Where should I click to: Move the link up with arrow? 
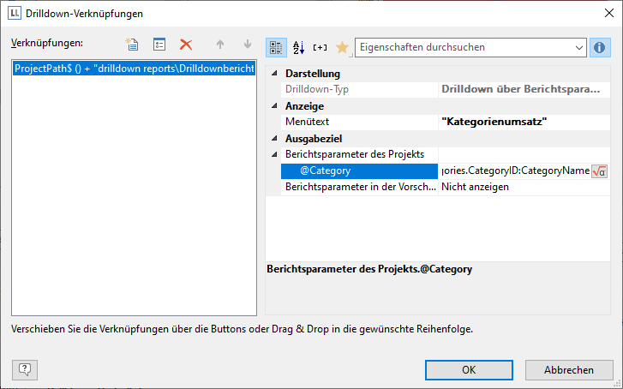(220, 45)
